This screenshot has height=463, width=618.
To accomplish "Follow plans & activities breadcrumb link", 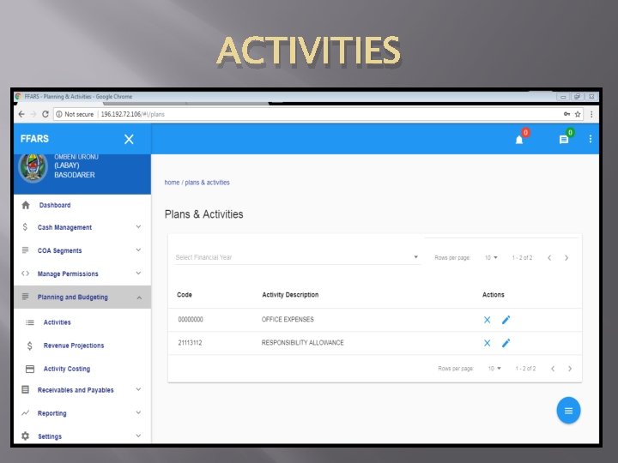I will coord(208,183).
